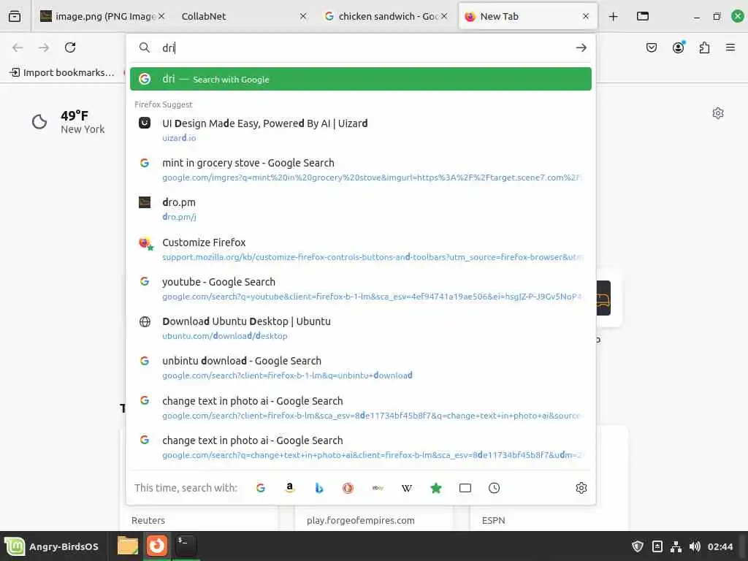Close the image.png tab
The image size is (748, 561).
pyautogui.click(x=161, y=16)
